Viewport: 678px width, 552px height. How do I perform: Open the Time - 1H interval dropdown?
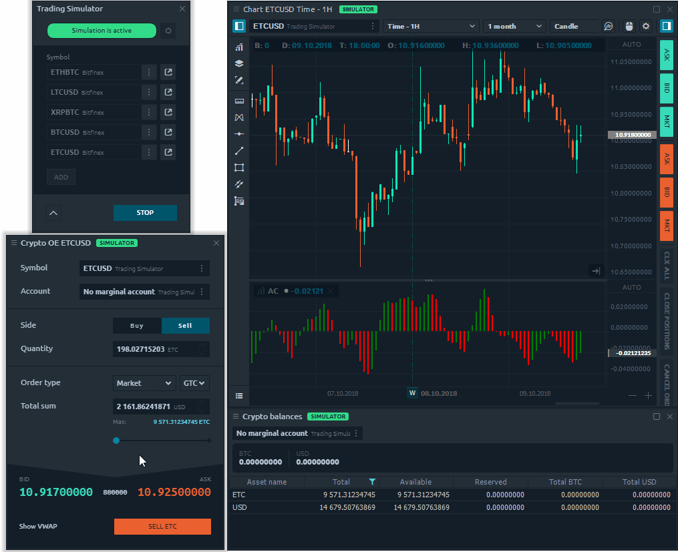[x=432, y=26]
